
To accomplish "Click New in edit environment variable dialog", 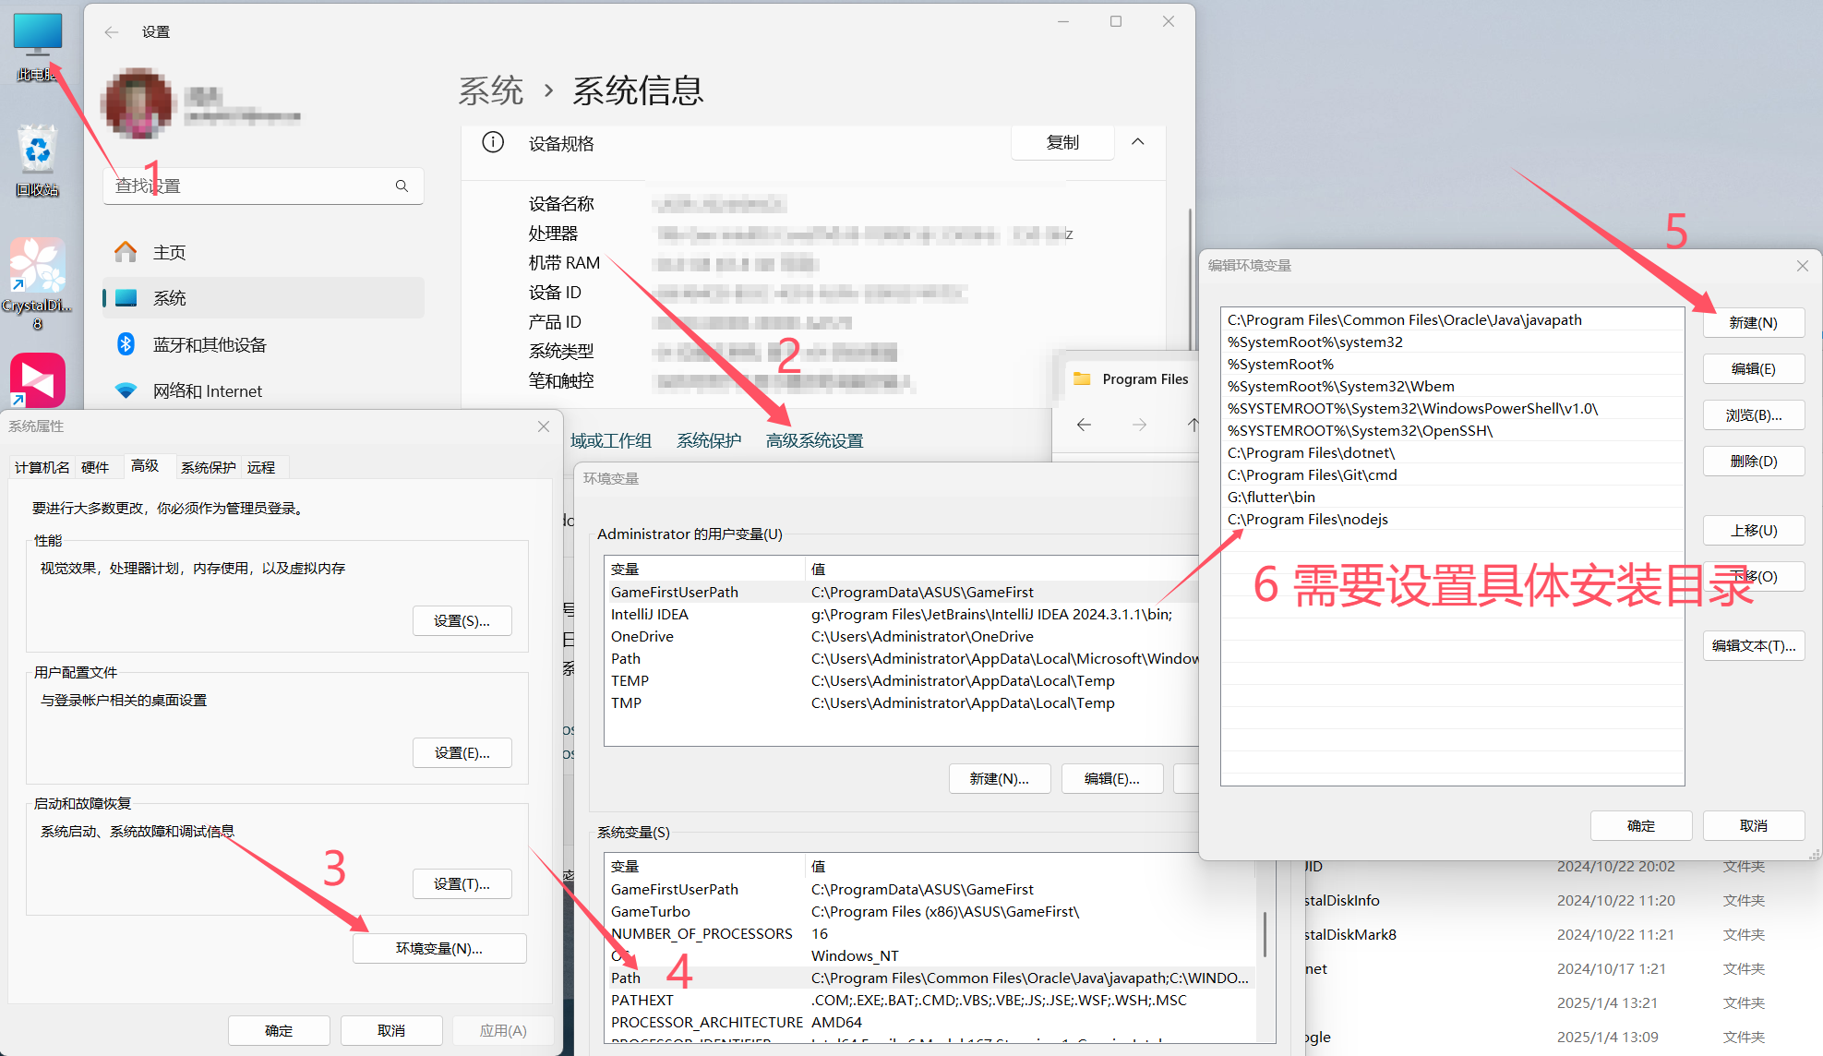I will tap(1752, 323).
